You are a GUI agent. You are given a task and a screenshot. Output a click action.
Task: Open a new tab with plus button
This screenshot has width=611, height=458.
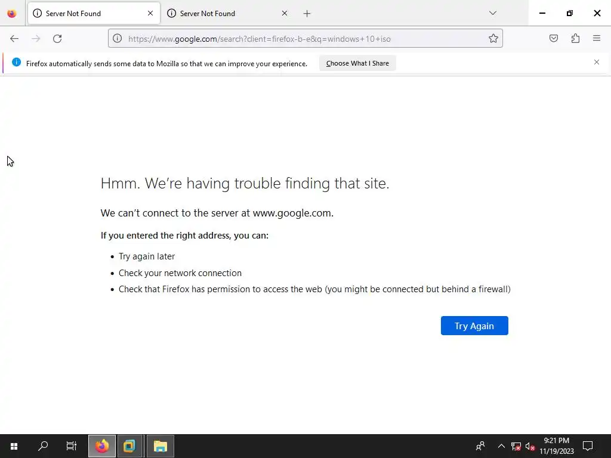point(307,14)
